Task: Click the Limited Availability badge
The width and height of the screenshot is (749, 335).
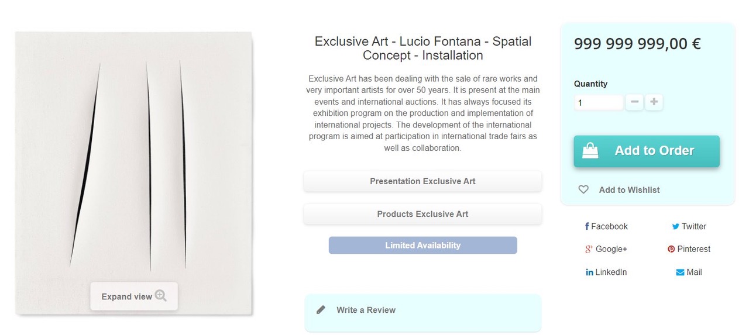Action: point(422,246)
